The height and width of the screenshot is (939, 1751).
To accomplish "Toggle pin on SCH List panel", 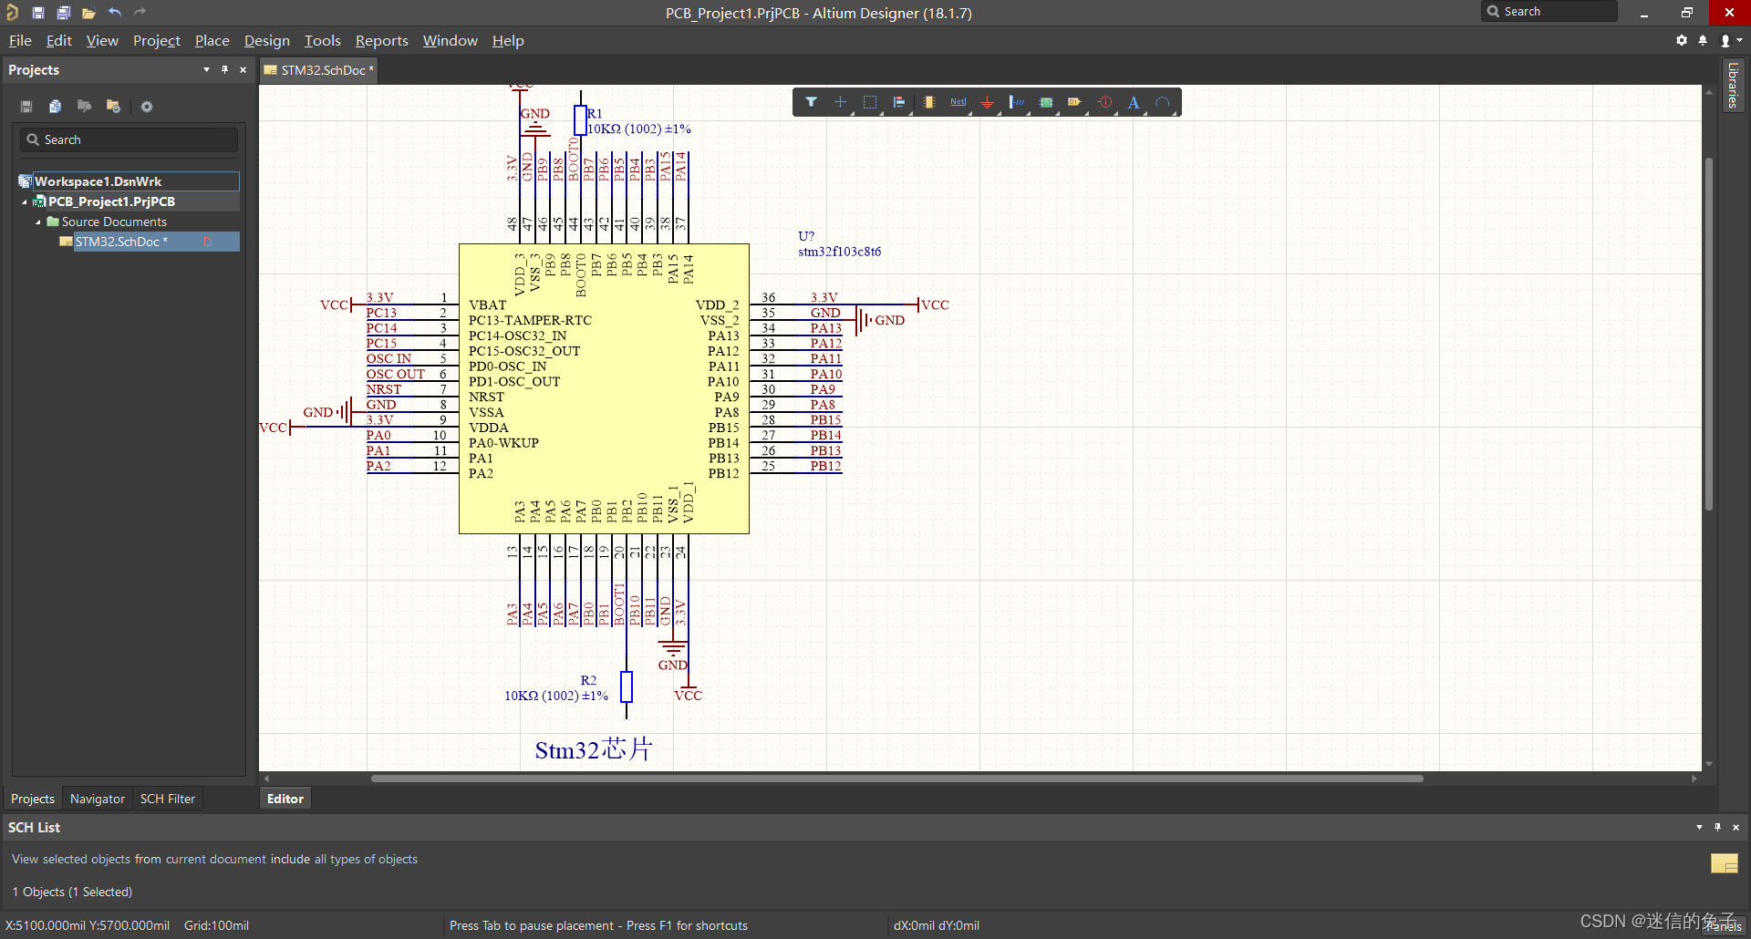I will pyautogui.click(x=1717, y=827).
